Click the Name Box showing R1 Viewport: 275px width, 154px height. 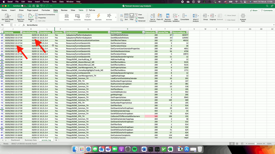coord(6,25)
